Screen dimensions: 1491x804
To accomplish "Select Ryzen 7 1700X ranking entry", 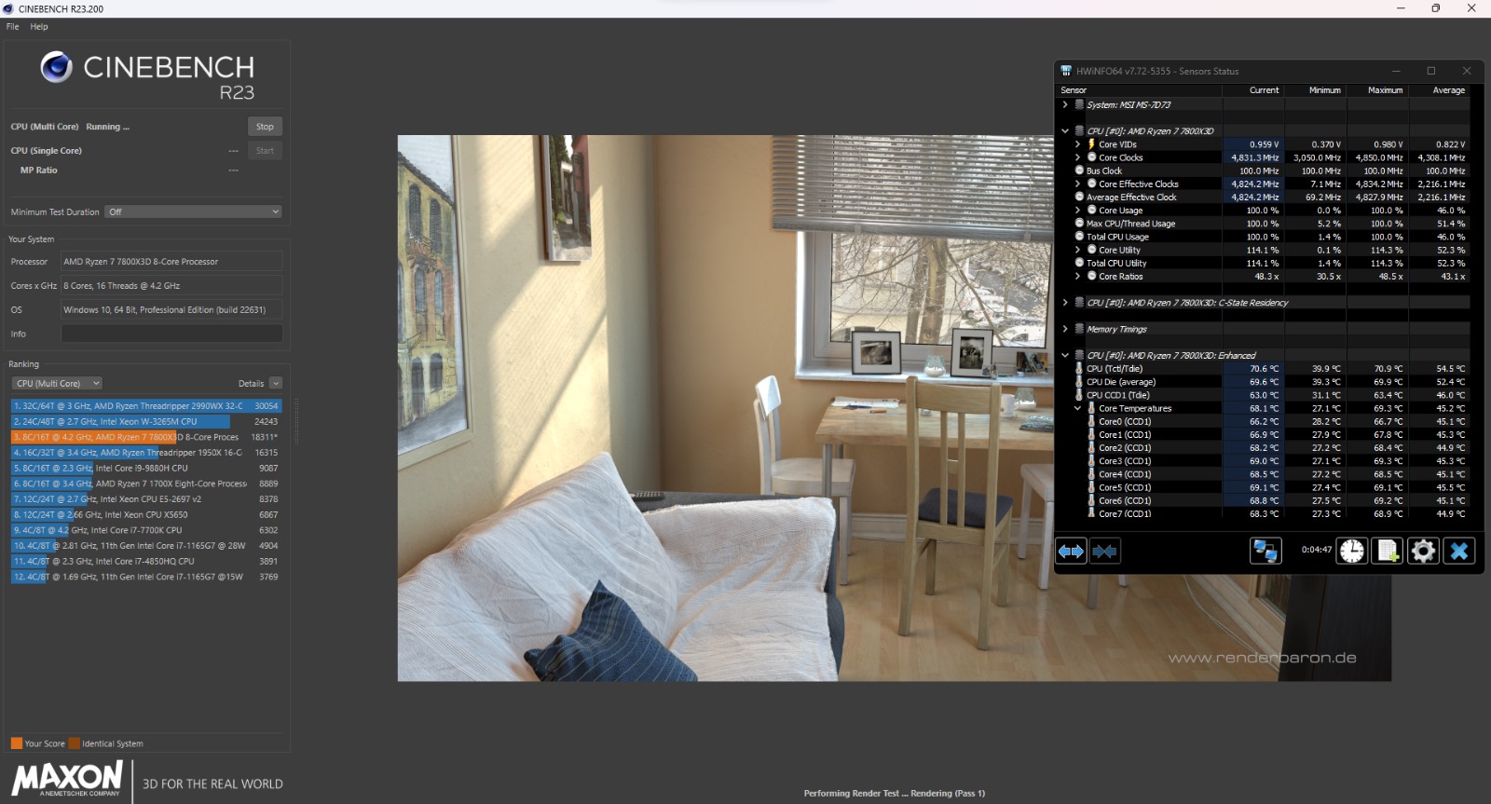I will pyautogui.click(x=145, y=484).
